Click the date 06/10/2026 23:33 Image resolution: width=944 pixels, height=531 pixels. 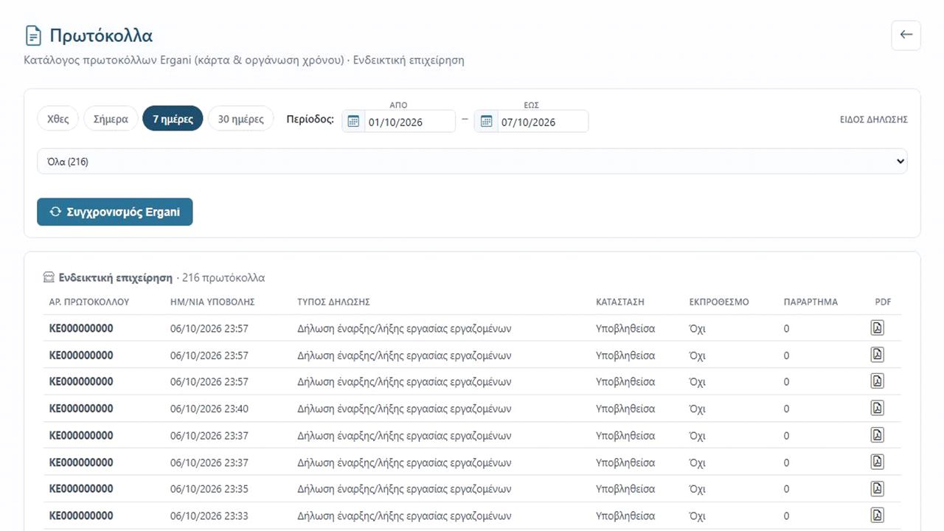(209, 516)
